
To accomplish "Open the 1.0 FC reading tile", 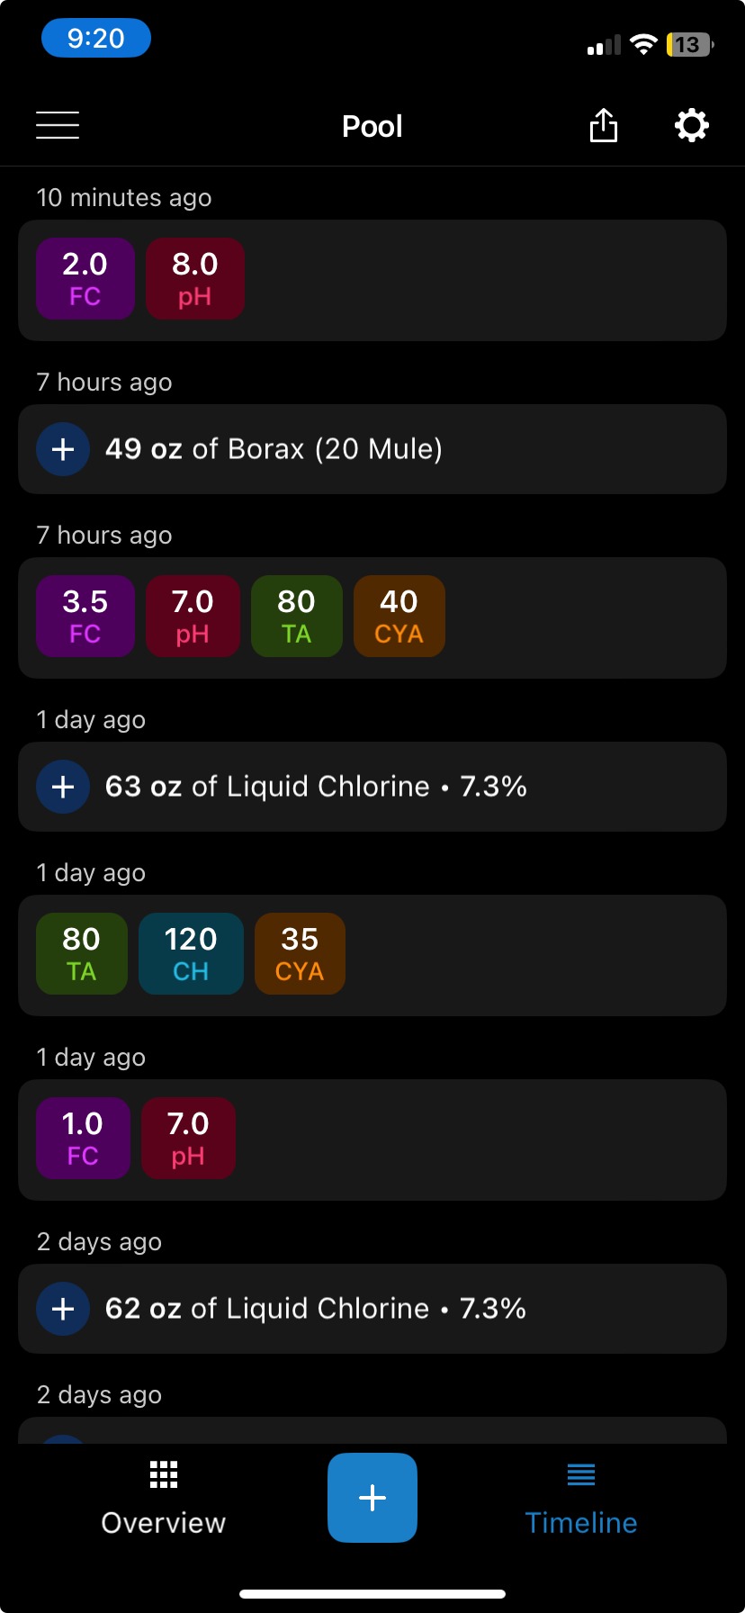I will (x=83, y=1138).
